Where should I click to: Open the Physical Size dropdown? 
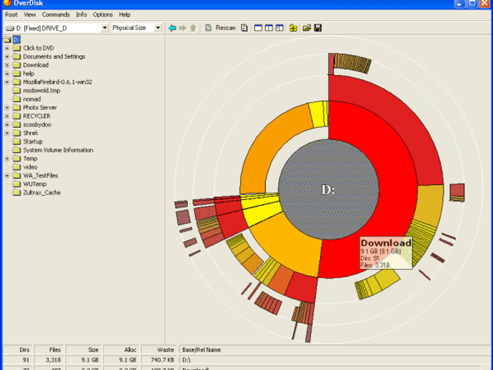click(159, 28)
